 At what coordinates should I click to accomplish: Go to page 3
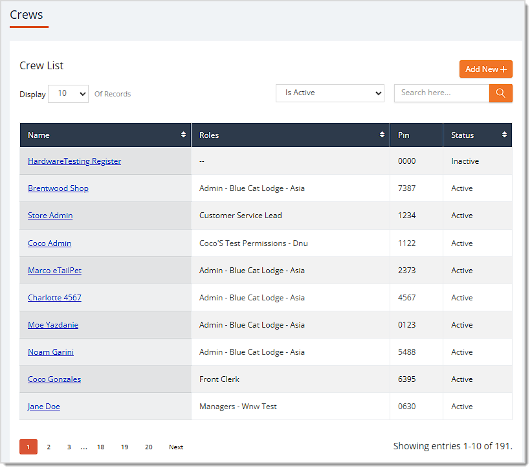click(69, 447)
